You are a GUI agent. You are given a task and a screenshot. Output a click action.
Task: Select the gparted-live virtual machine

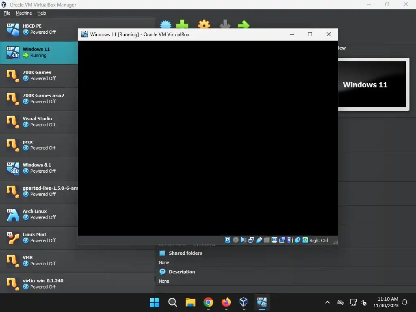point(39,191)
